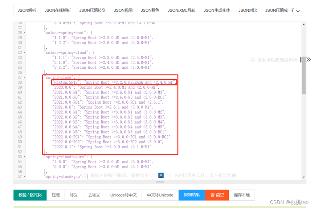Screen dimensions: 314x208
Task: Go to JSON着色 tab
Action: tap(150, 11)
